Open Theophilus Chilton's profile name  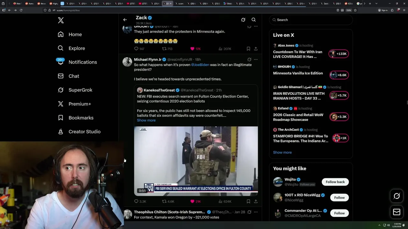[x=169, y=212]
